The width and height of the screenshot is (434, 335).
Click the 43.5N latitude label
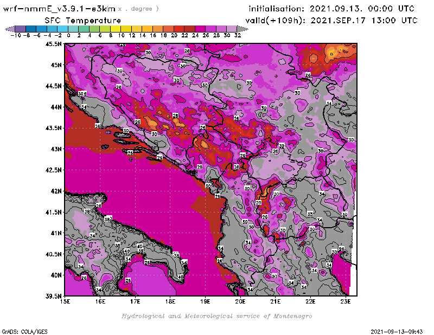53,128
